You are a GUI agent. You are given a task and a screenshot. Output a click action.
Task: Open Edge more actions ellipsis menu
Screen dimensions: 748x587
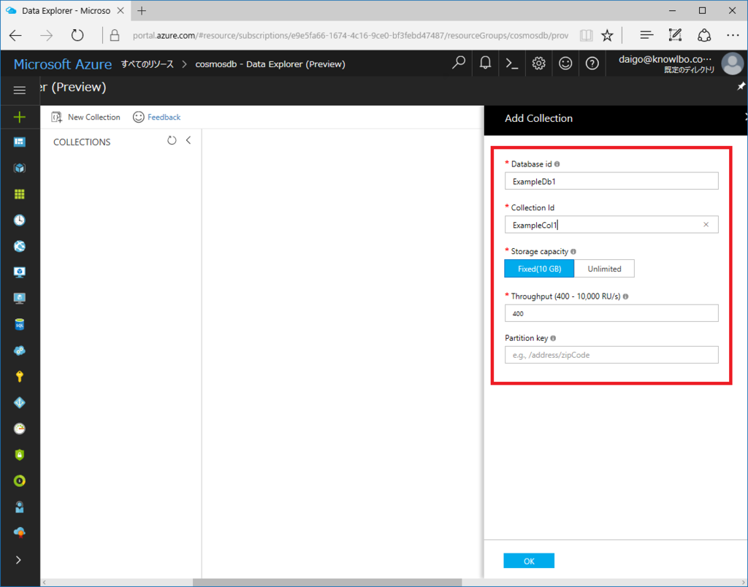733,35
